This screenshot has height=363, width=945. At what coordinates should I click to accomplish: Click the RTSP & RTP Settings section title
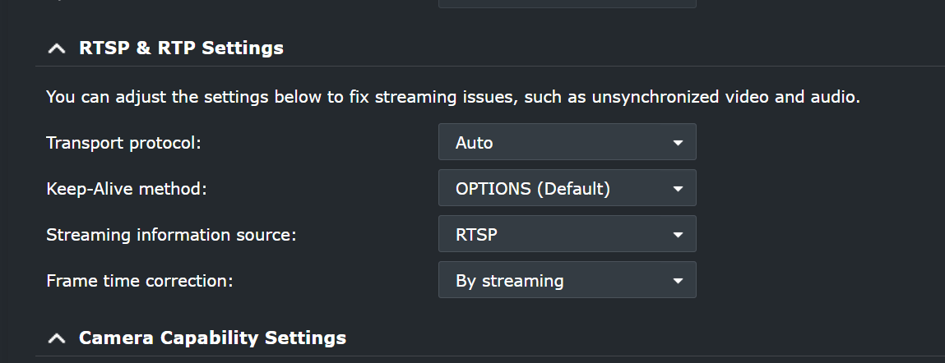click(181, 48)
